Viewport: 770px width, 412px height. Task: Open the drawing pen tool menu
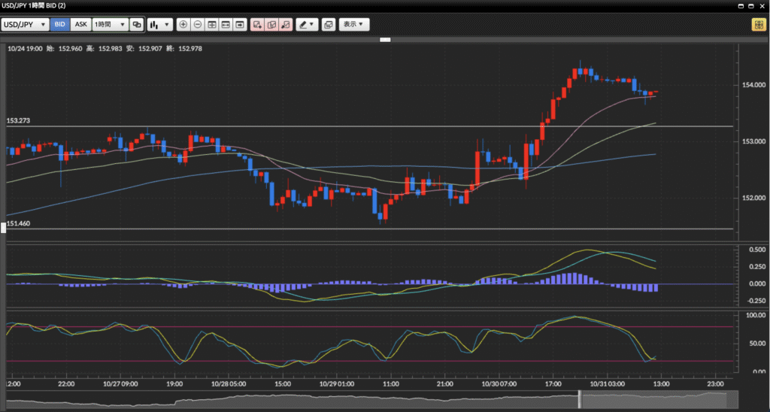click(x=306, y=25)
